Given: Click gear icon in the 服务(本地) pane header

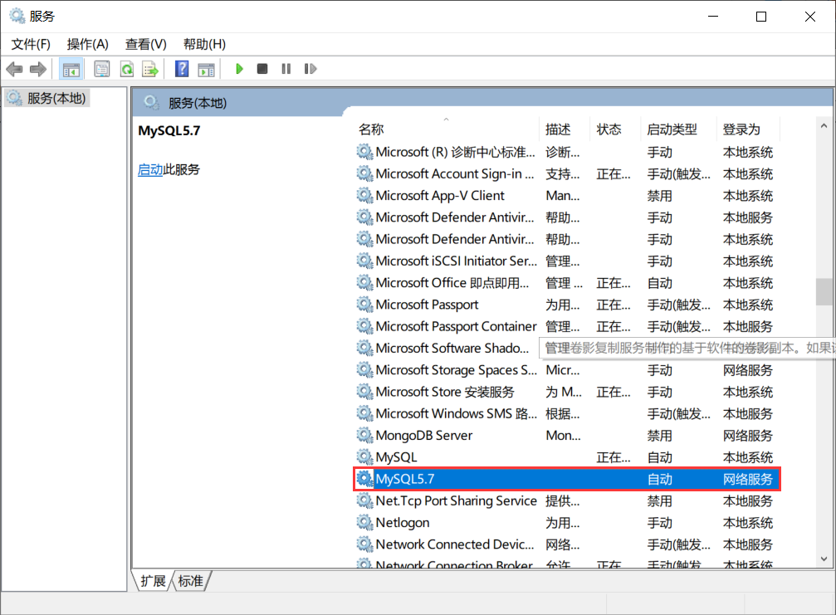Looking at the screenshot, I should [x=151, y=102].
